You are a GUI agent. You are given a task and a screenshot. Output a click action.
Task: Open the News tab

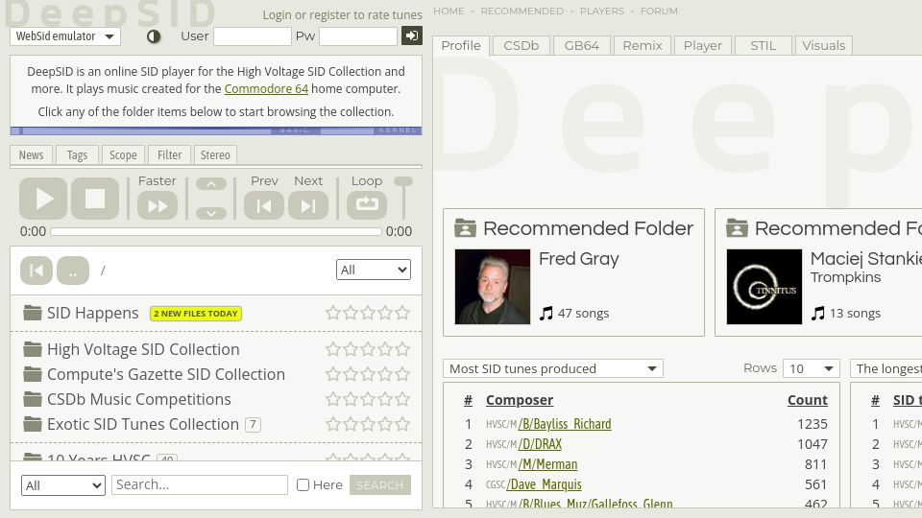click(x=31, y=155)
